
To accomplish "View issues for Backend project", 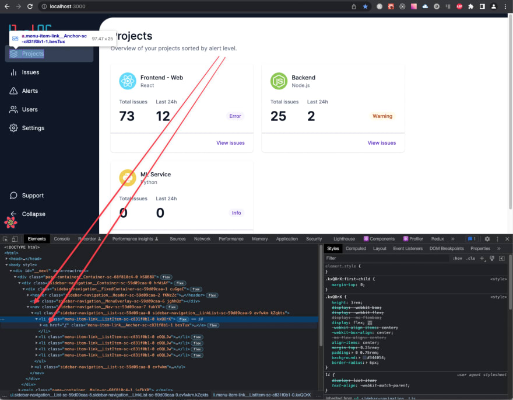I will (381, 143).
